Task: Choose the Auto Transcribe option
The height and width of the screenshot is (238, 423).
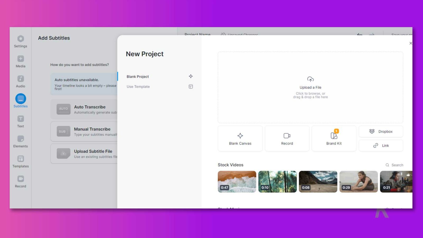Action: point(84,109)
